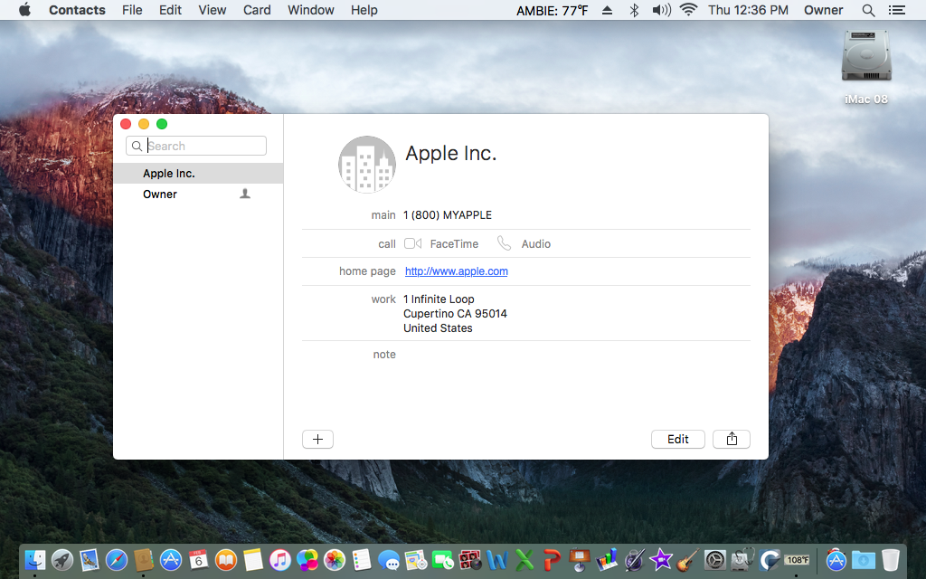The width and height of the screenshot is (926, 579).
Task: Open the volume control in the menu bar
Action: 661,10
